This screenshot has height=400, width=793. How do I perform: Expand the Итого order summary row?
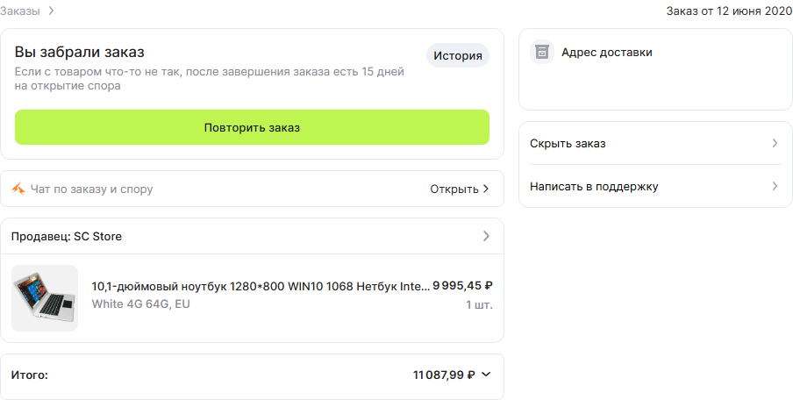[x=252, y=375]
